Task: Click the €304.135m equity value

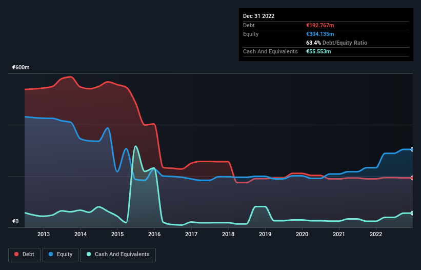Action: [320, 34]
